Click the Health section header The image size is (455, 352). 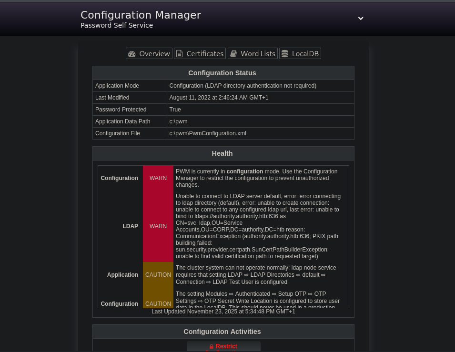(x=222, y=153)
